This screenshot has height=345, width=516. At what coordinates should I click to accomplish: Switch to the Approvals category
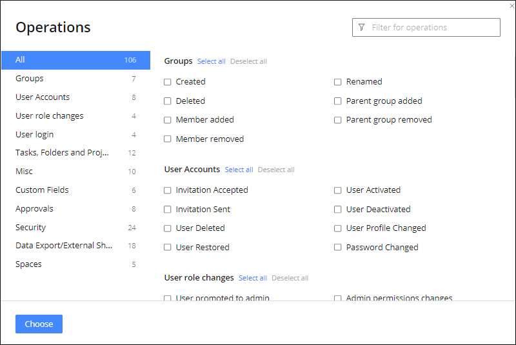pos(34,209)
